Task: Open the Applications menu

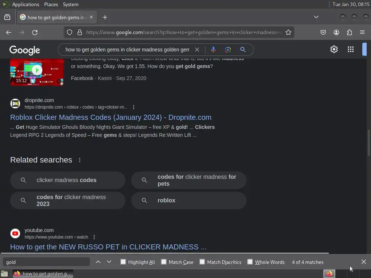Action: tap(26, 4)
